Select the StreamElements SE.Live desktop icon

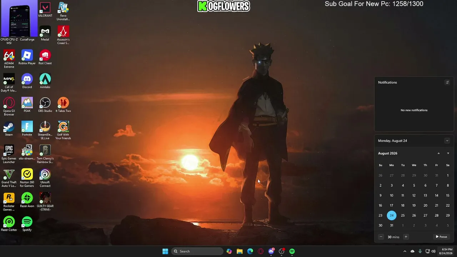pos(45,130)
